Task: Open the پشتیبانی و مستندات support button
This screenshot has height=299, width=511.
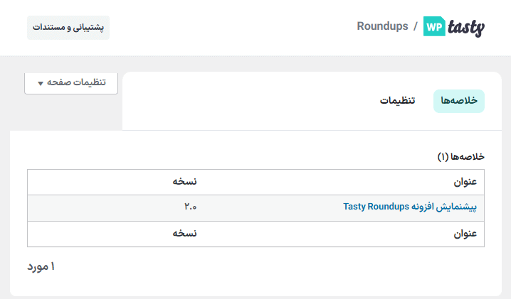Action: pyautogui.click(x=68, y=28)
